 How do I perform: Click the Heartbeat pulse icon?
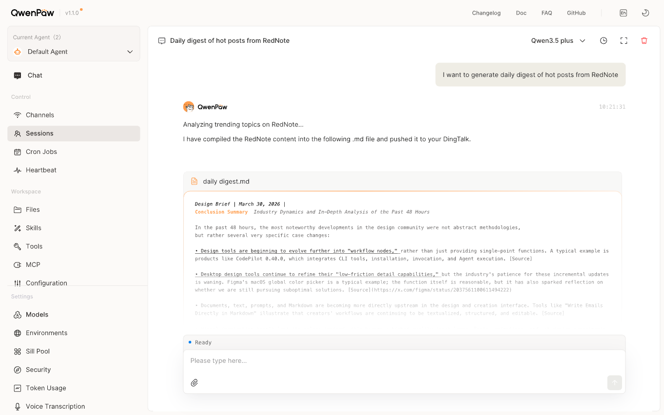click(x=18, y=170)
